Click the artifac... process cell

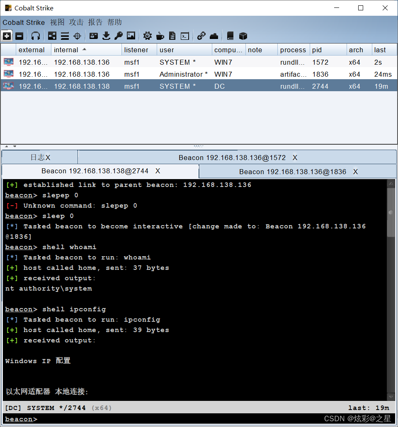click(x=294, y=74)
